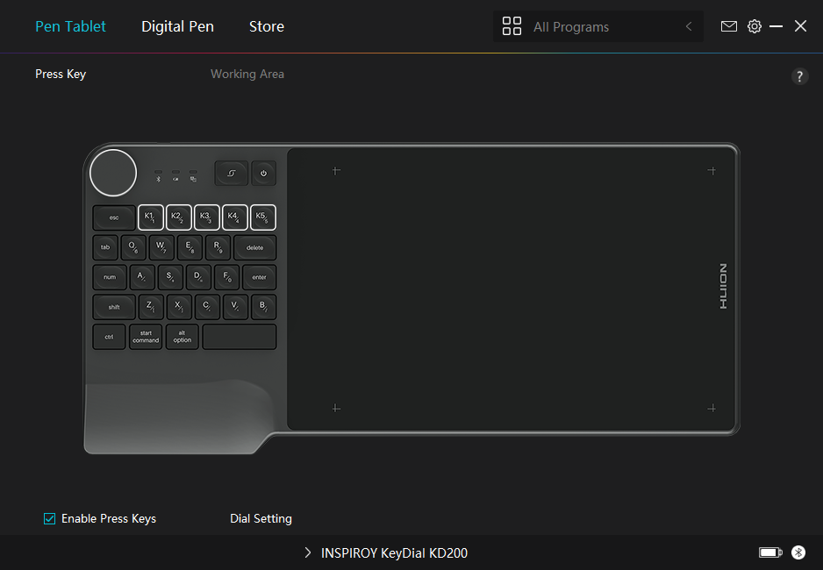Close the Huion driver window
823x570 pixels.
(800, 26)
